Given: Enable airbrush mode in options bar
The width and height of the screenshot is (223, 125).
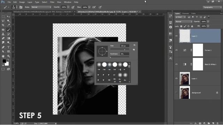Looking at the screenshot, I should click(x=94, y=7).
